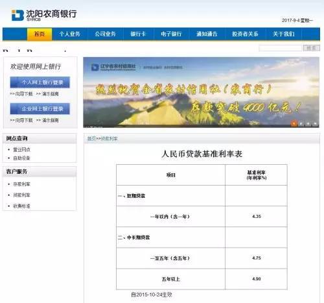This screenshot has height=303, width=324.
Task: Open the 电子银行 navigation item
Action: point(171,34)
